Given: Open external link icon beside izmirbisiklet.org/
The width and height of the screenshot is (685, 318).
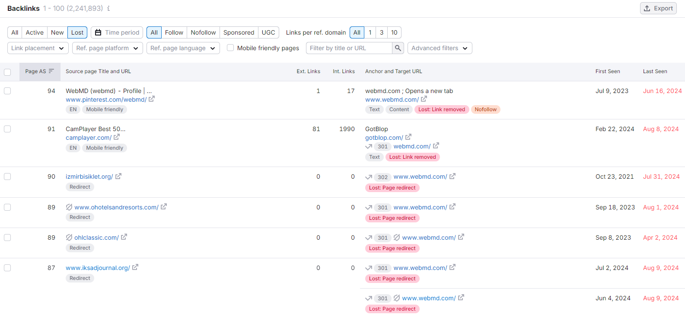Looking at the screenshot, I should [x=118, y=176].
